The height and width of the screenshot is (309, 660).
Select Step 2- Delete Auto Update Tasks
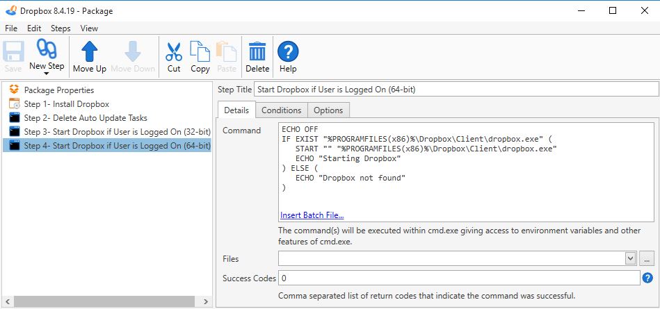click(x=86, y=118)
